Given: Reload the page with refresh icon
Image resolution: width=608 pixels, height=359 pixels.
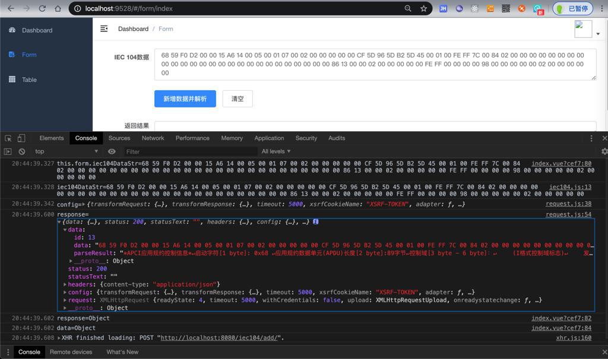Looking at the screenshot, I should point(42,8).
